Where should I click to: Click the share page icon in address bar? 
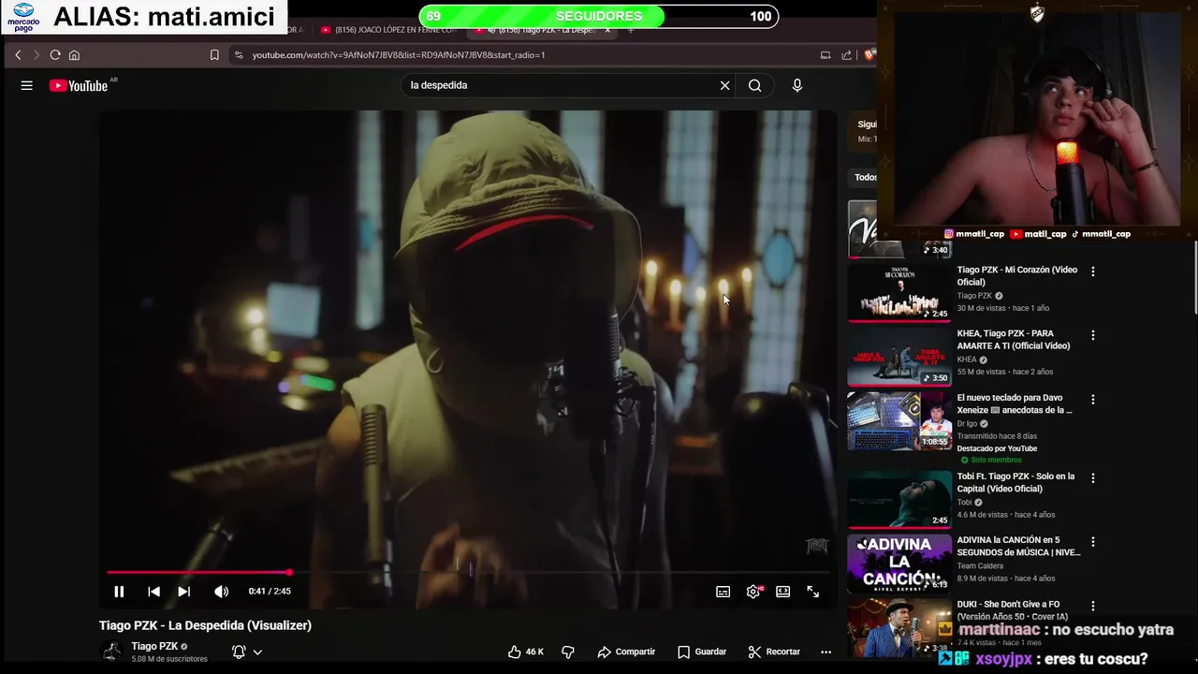847,55
